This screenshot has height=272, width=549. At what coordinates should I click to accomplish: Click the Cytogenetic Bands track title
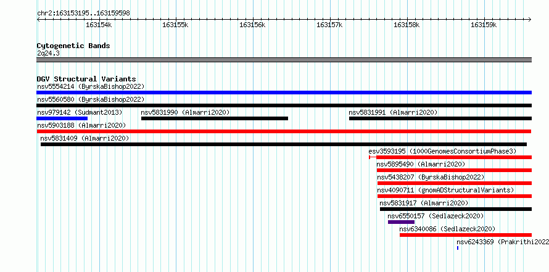point(73,46)
